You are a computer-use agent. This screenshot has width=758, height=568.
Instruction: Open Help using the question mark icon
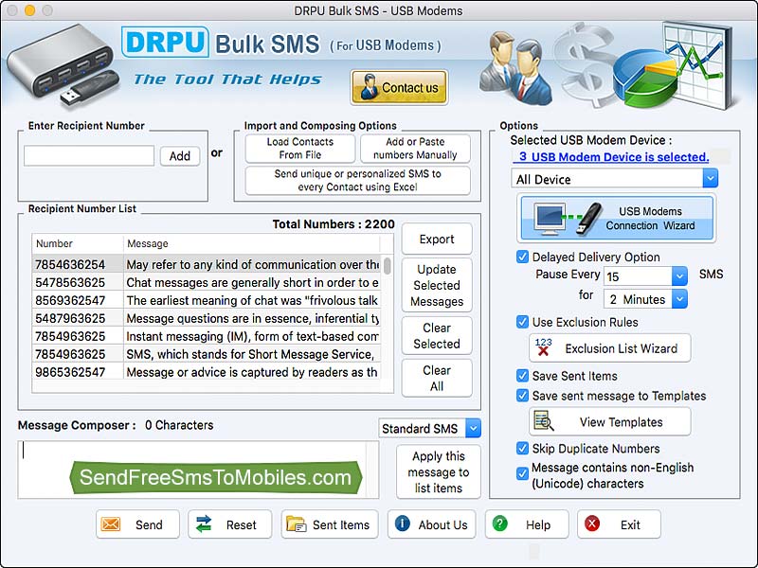pos(500,524)
